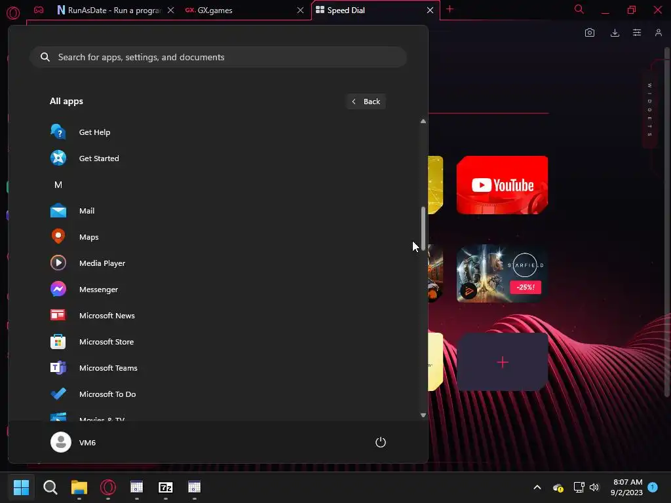Click the power button icon
This screenshot has width=671, height=503.
[x=381, y=442]
